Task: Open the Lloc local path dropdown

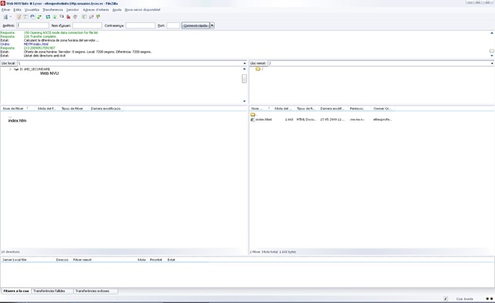Action: (x=244, y=63)
